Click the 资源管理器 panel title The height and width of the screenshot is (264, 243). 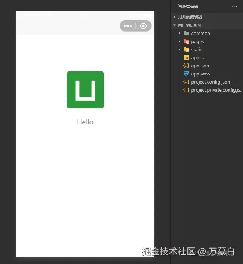click(x=188, y=7)
